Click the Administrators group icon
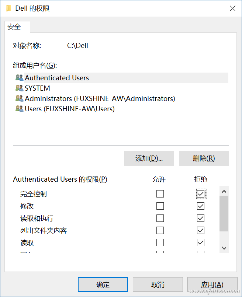Image resolution: width=242 pixels, height=297 pixels. pyautogui.click(x=19, y=98)
